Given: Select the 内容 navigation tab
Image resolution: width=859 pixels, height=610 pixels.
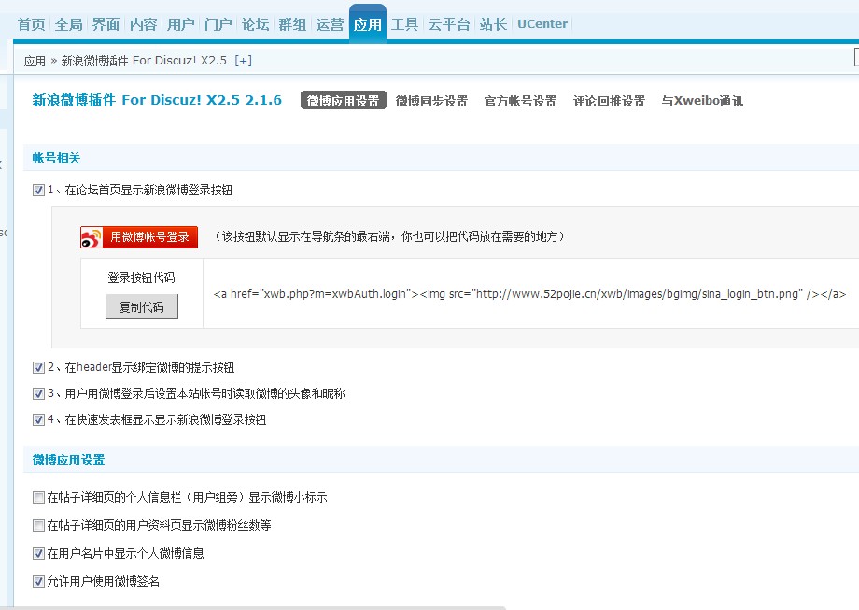Looking at the screenshot, I should pyautogui.click(x=143, y=24).
